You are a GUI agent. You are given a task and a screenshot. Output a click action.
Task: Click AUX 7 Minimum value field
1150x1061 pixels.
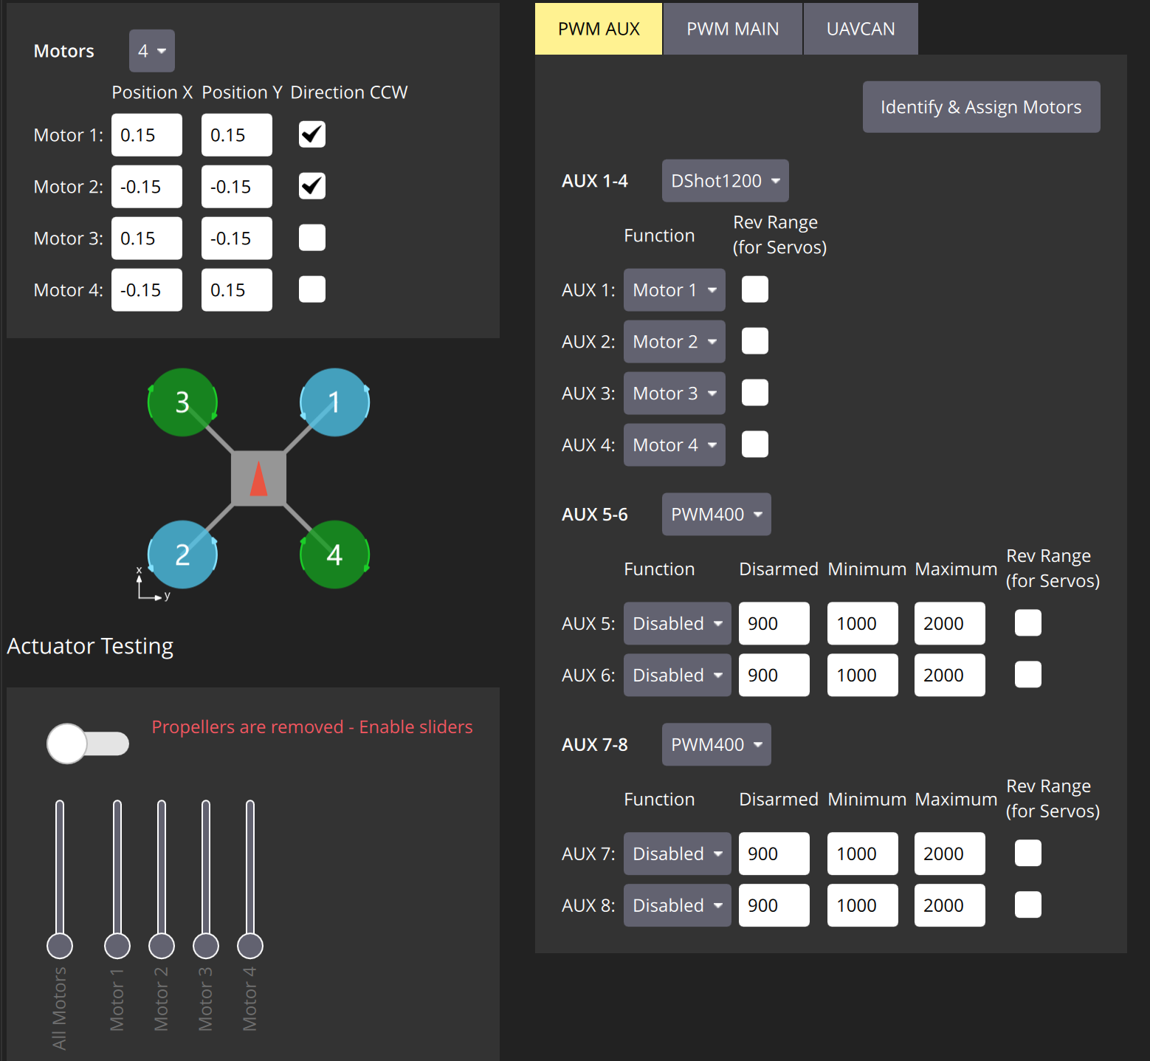pyautogui.click(x=863, y=854)
